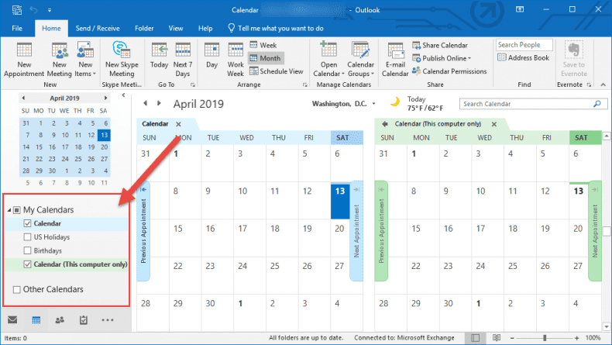The height and width of the screenshot is (345, 612).
Task: Toggle the Other Calendars checkbox
Action: click(x=17, y=289)
